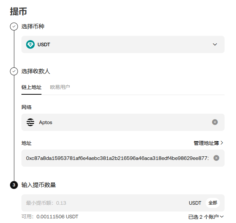
Task: Click the step two checkmark circle
Action: point(14,71)
